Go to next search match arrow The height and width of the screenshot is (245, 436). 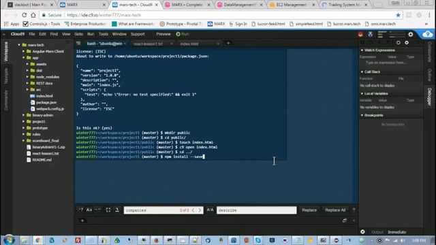(x=200, y=210)
